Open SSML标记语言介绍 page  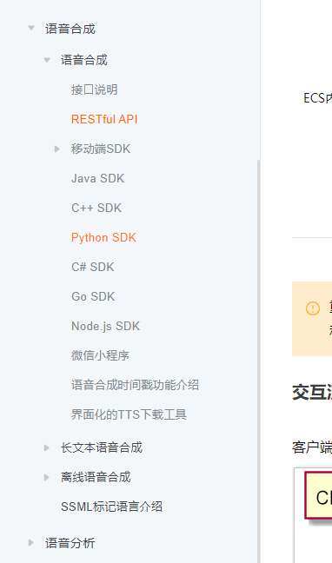pos(111,507)
